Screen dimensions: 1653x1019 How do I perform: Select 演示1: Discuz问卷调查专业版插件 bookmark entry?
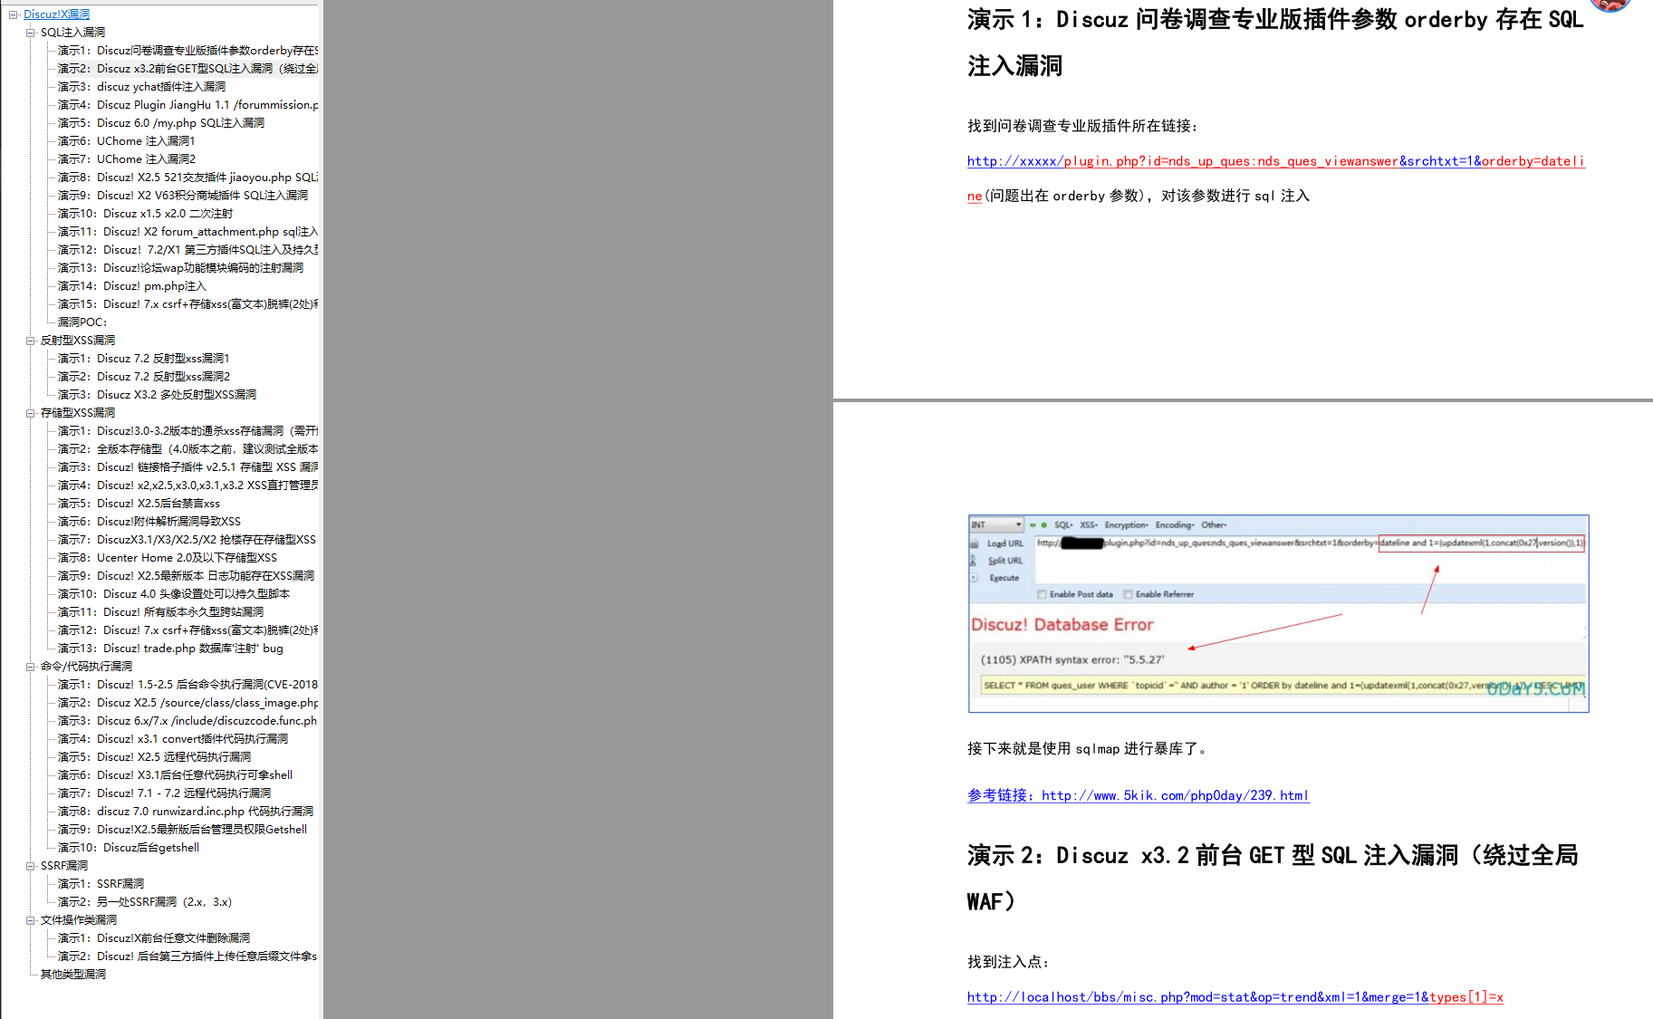[x=187, y=51]
